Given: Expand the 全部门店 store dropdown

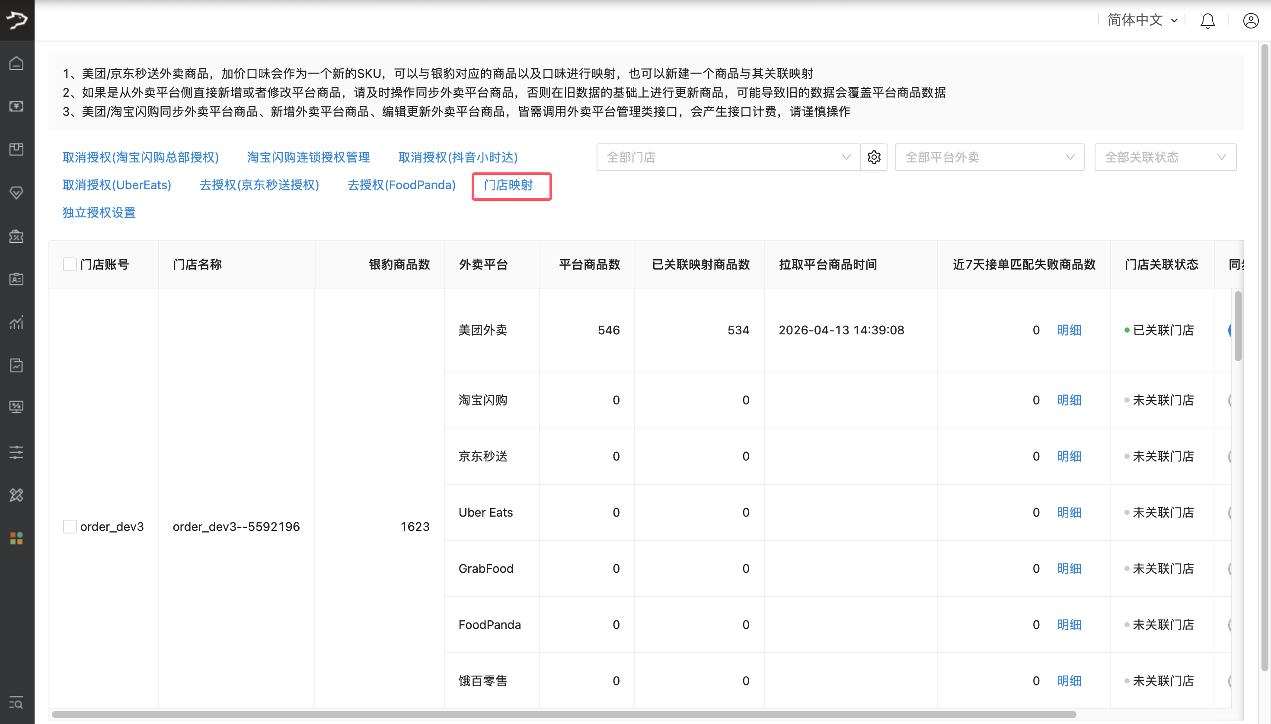Looking at the screenshot, I should [x=728, y=157].
